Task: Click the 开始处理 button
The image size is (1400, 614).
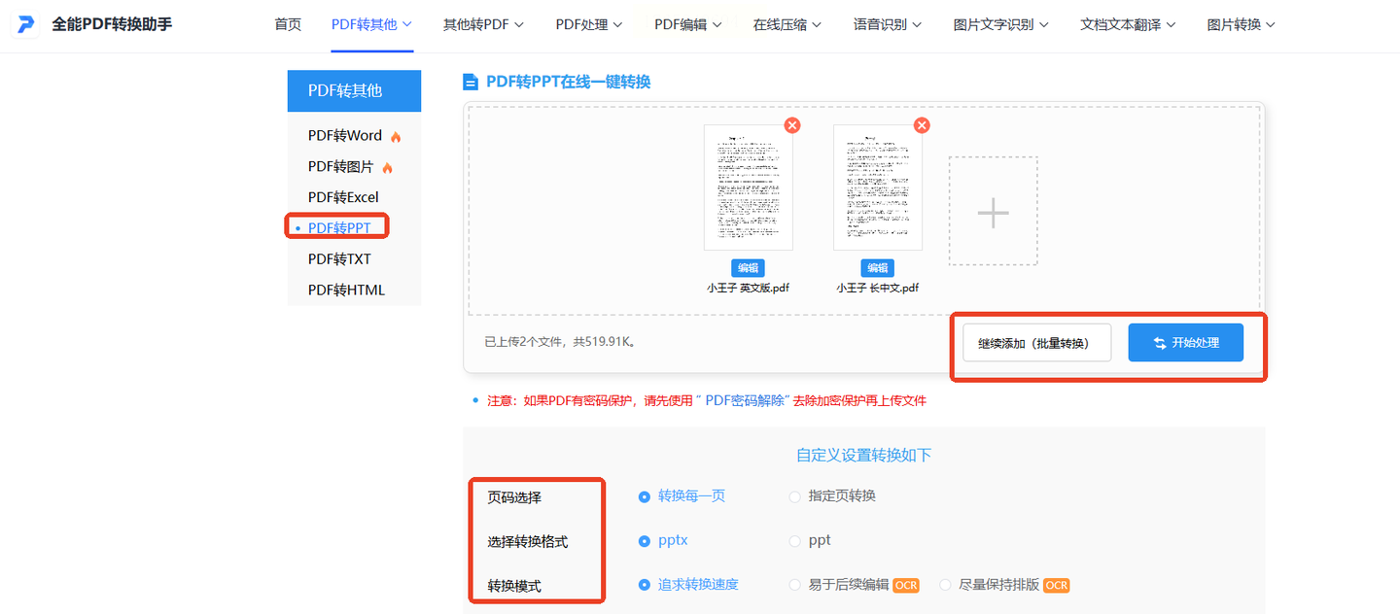Action: coord(1185,343)
